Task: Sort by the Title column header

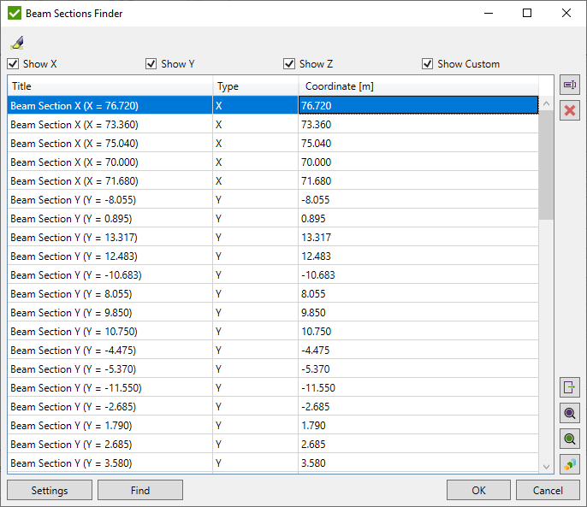Action: [x=110, y=86]
